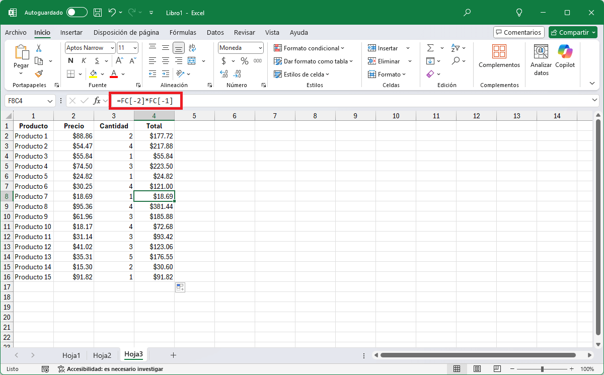This screenshot has height=375, width=604.
Task: Click the zoom slider handle
Action: (543, 369)
